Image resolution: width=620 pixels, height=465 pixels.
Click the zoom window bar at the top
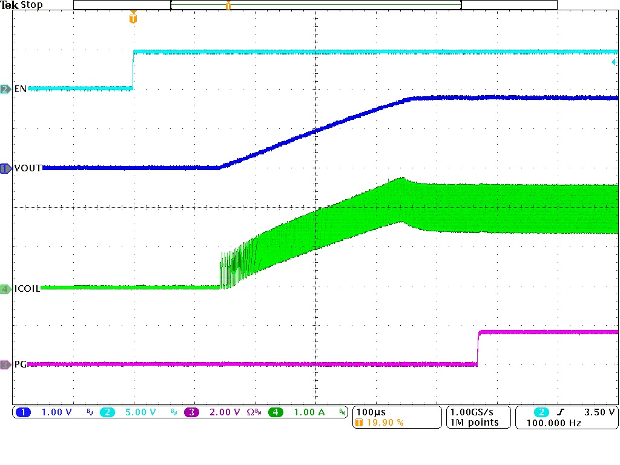315,4
